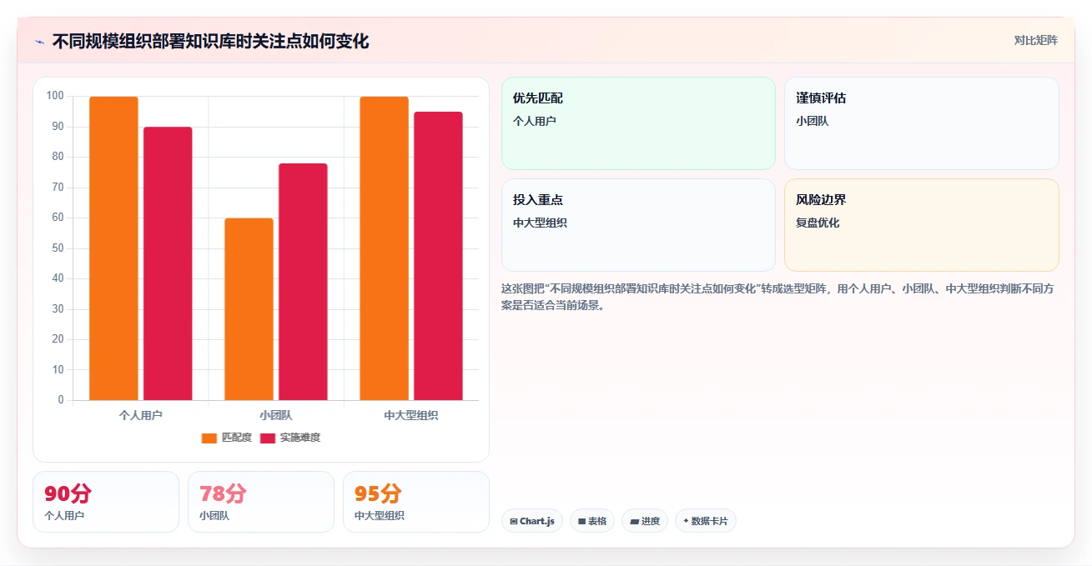Click the icon in the 进度 chip
1092x566 pixels.
point(634,521)
